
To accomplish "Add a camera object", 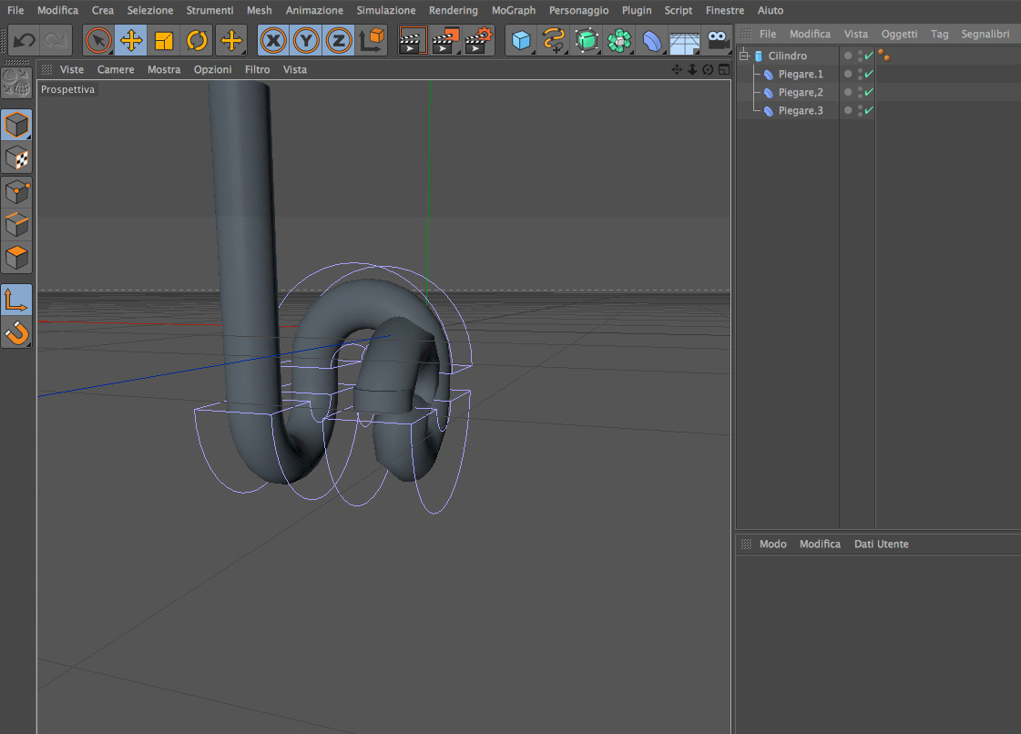I will 719,41.
